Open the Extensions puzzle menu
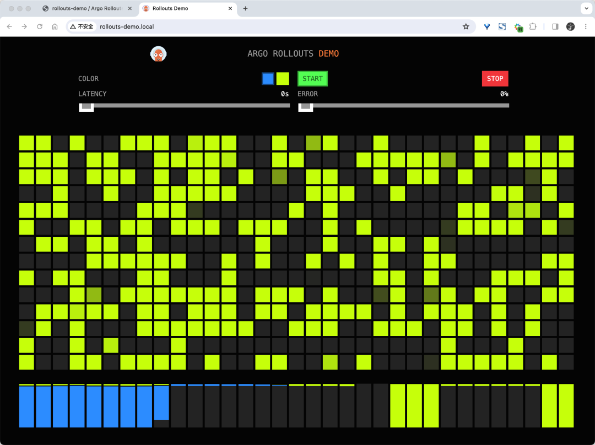Viewport: 595px width, 445px height. [x=533, y=26]
